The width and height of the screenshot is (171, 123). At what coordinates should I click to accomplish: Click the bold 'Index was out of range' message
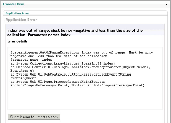[x=75, y=32]
